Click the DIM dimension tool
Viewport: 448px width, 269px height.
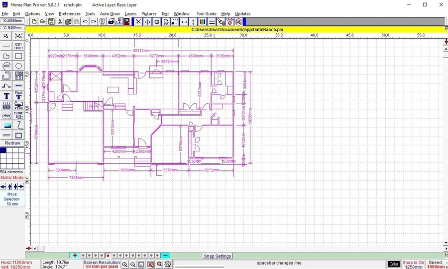pos(18,46)
